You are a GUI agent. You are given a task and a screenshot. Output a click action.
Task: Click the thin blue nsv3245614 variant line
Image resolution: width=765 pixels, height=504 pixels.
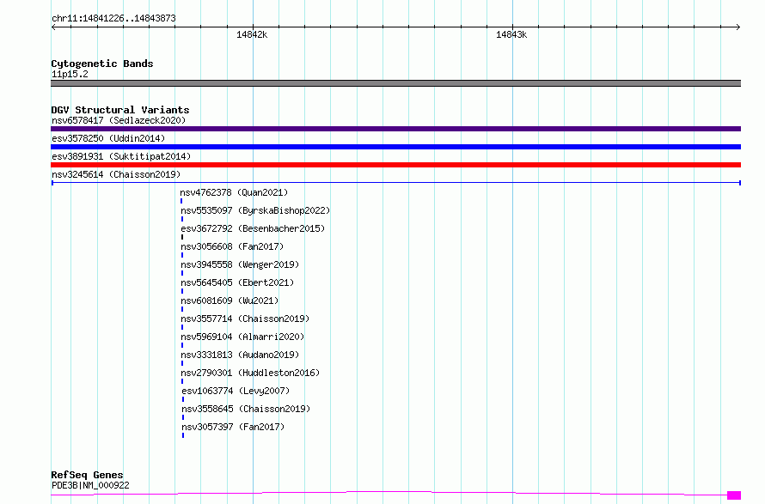(x=395, y=183)
